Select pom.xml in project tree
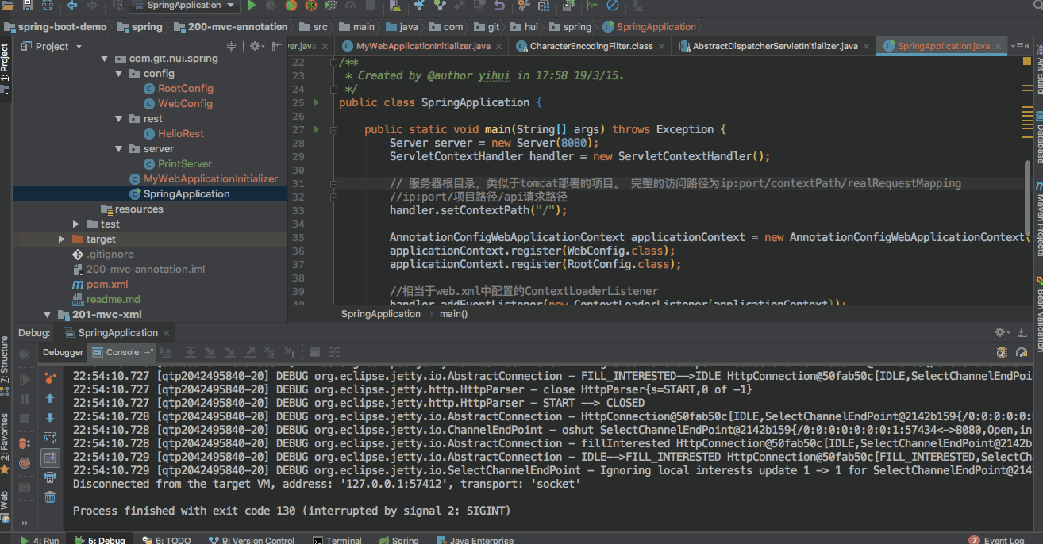 click(107, 284)
